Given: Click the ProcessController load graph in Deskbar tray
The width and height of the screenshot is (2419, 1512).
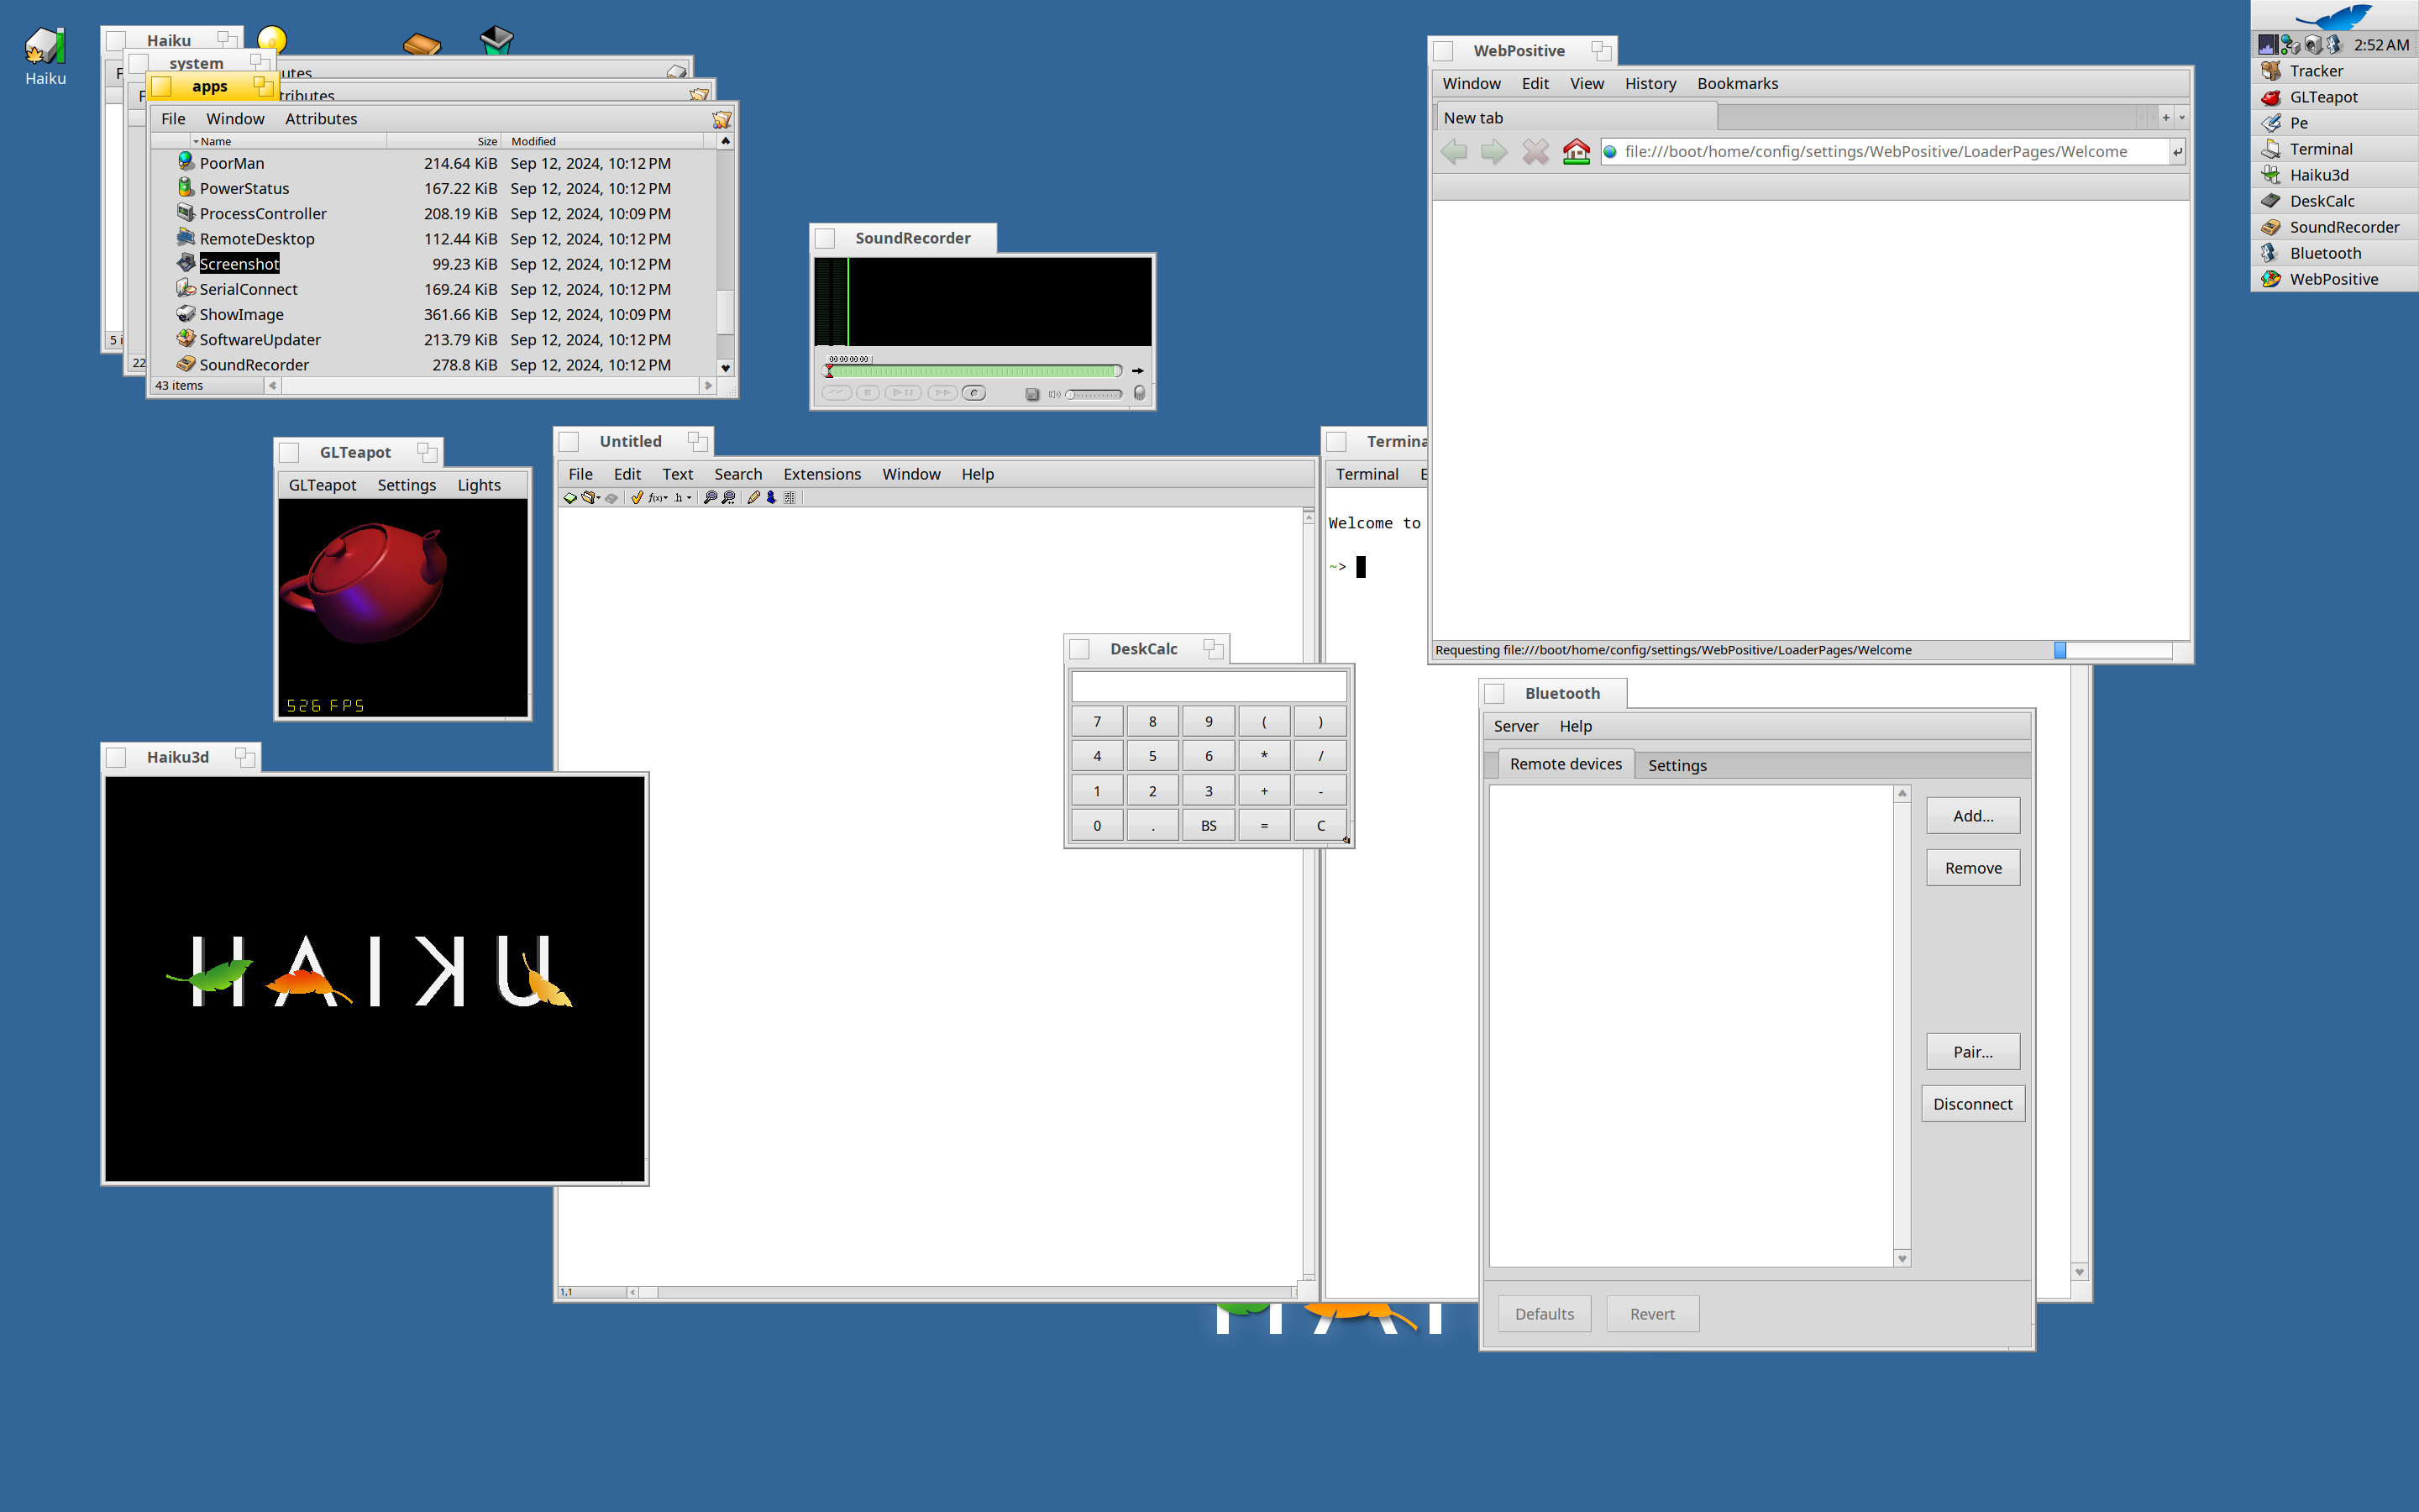Looking at the screenshot, I should coord(2267,45).
